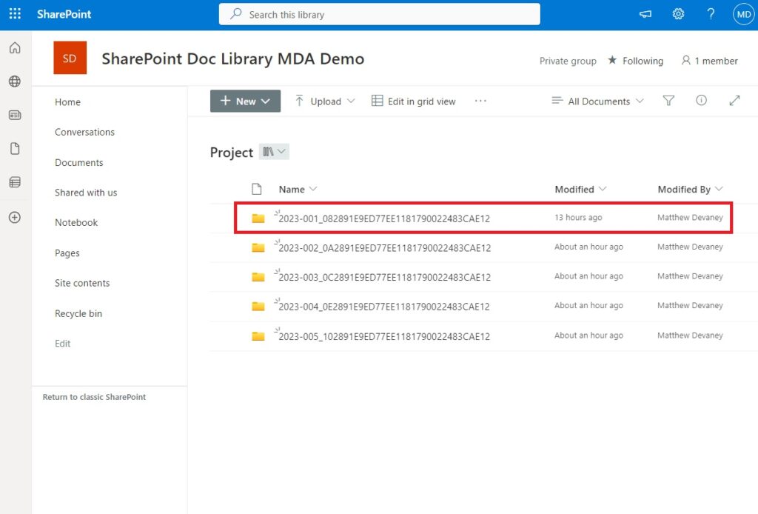Open the New dropdown menu
This screenshot has height=514, width=758.
pyautogui.click(x=245, y=101)
